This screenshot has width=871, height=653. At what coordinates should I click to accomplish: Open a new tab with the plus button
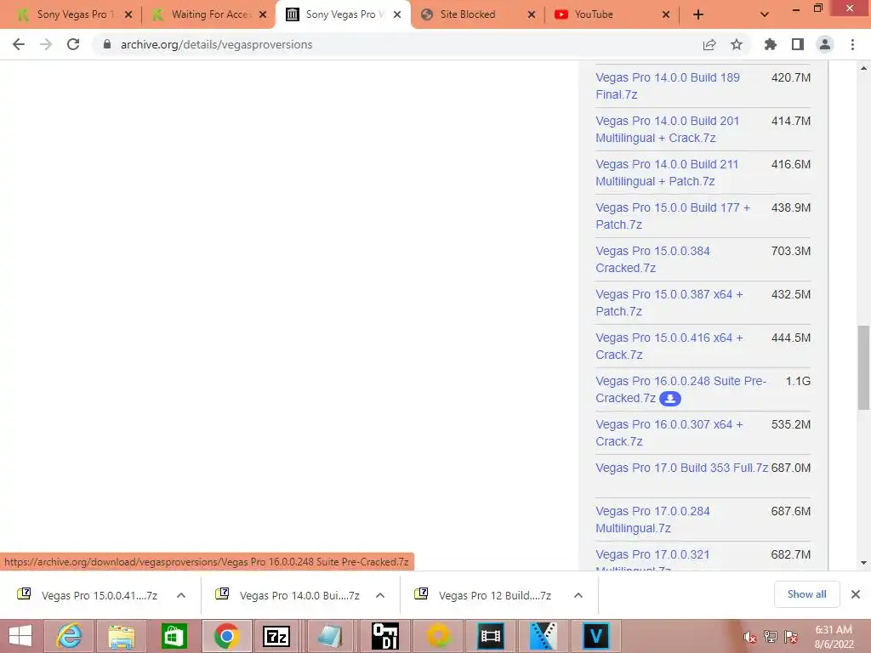pyautogui.click(x=698, y=15)
